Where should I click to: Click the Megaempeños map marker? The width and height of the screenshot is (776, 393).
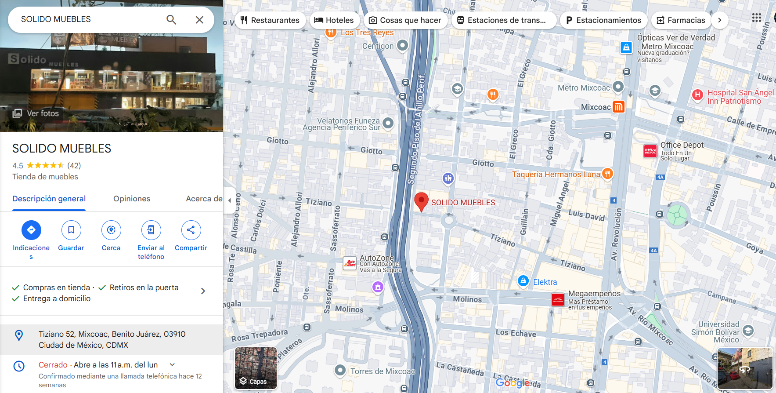pos(558,300)
